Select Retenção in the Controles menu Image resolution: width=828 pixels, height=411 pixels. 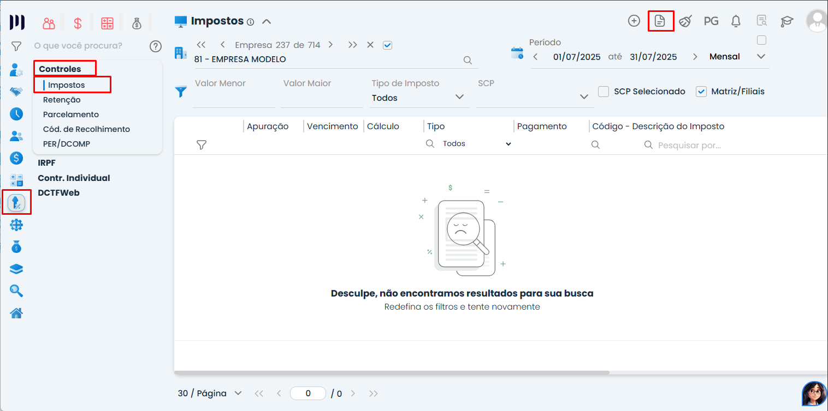coord(62,100)
